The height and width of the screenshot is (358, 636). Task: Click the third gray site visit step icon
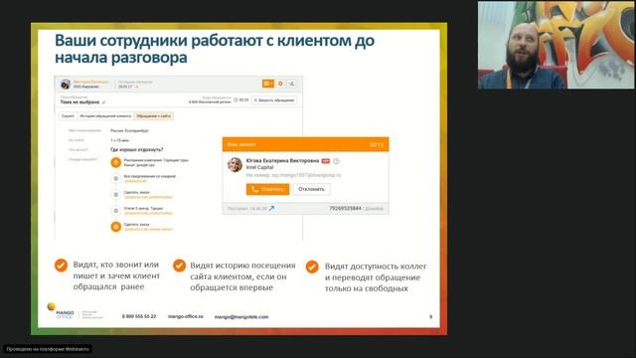(x=115, y=195)
